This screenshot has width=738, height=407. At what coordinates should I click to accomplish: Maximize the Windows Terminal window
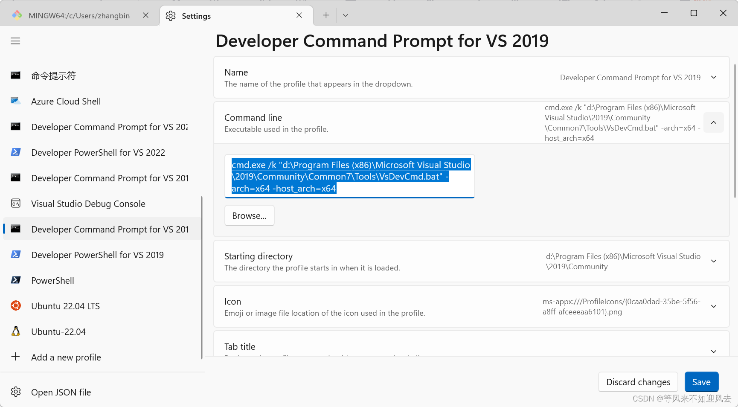point(694,13)
